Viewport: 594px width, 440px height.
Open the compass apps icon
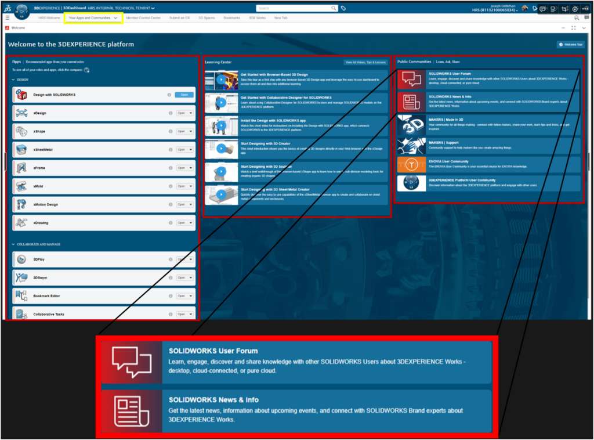click(x=21, y=9)
